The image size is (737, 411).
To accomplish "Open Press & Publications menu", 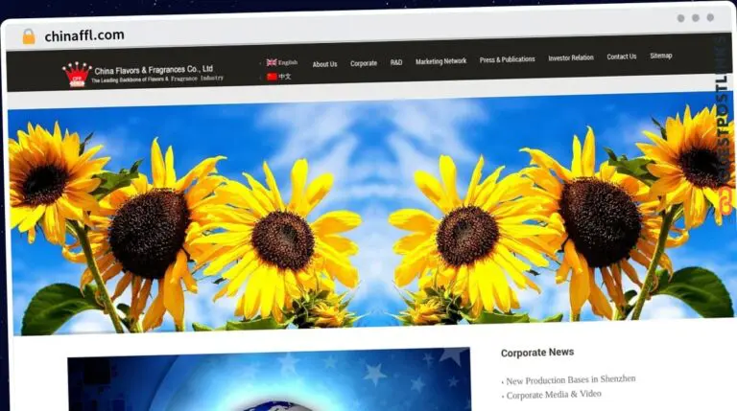I will pos(507,59).
